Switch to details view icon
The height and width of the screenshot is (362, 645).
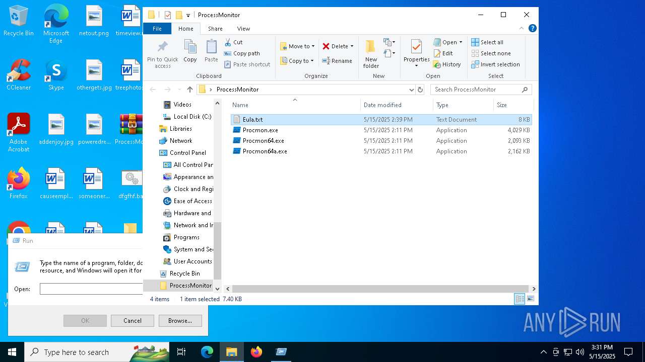520,299
